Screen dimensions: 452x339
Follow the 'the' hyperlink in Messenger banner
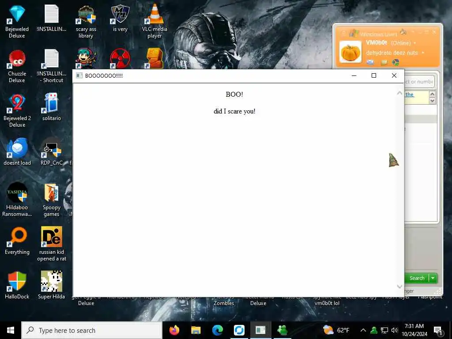point(409,94)
